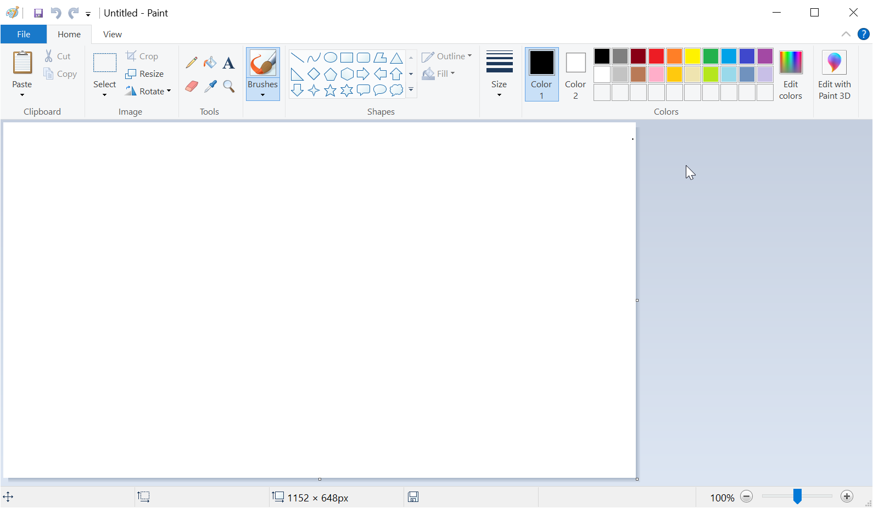Open Paint Help question mark icon
The image size is (873, 508).
click(864, 34)
